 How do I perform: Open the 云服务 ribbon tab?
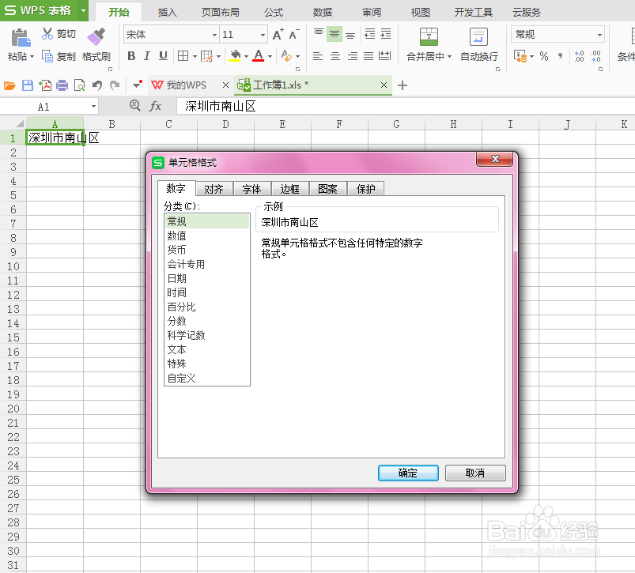point(527,12)
